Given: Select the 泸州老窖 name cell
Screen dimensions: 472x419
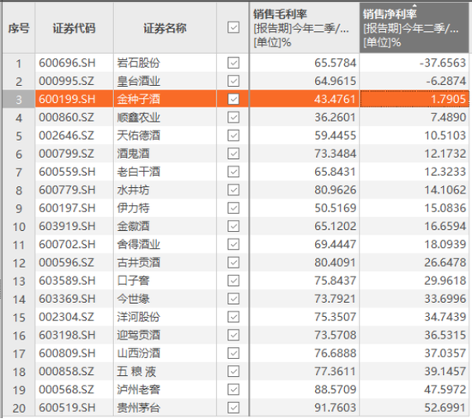Looking at the screenshot, I should 165,390.
